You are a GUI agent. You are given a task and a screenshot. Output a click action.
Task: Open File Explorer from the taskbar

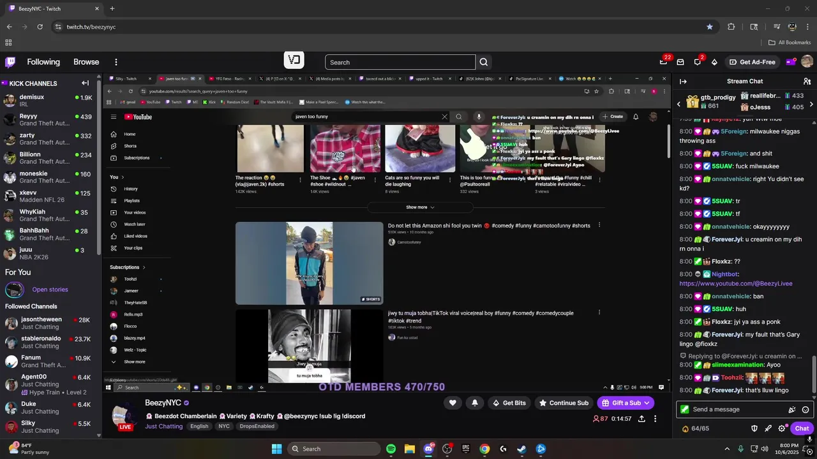(410, 449)
